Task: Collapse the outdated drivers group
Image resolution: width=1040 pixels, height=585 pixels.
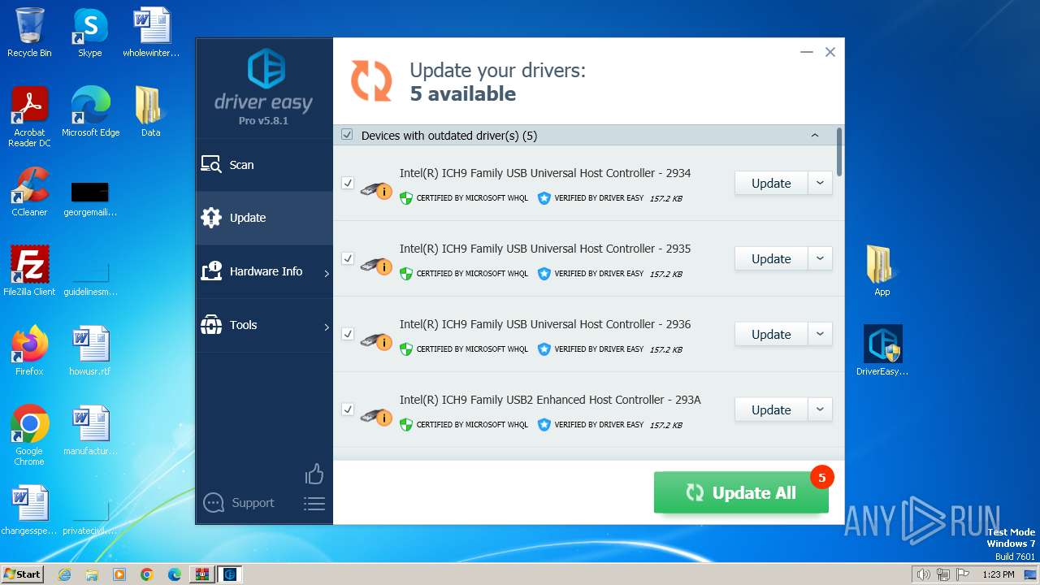Action: pyautogui.click(x=815, y=136)
